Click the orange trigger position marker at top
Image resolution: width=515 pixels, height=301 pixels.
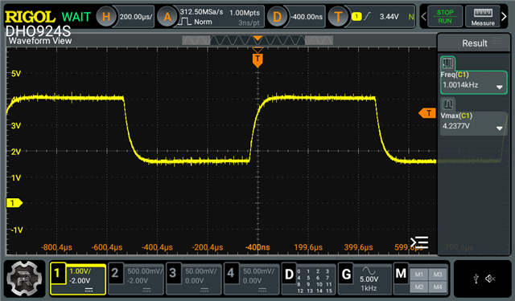(x=257, y=60)
